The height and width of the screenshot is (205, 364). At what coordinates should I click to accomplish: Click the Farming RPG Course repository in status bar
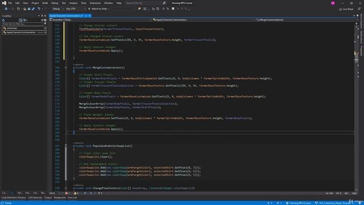298,203
